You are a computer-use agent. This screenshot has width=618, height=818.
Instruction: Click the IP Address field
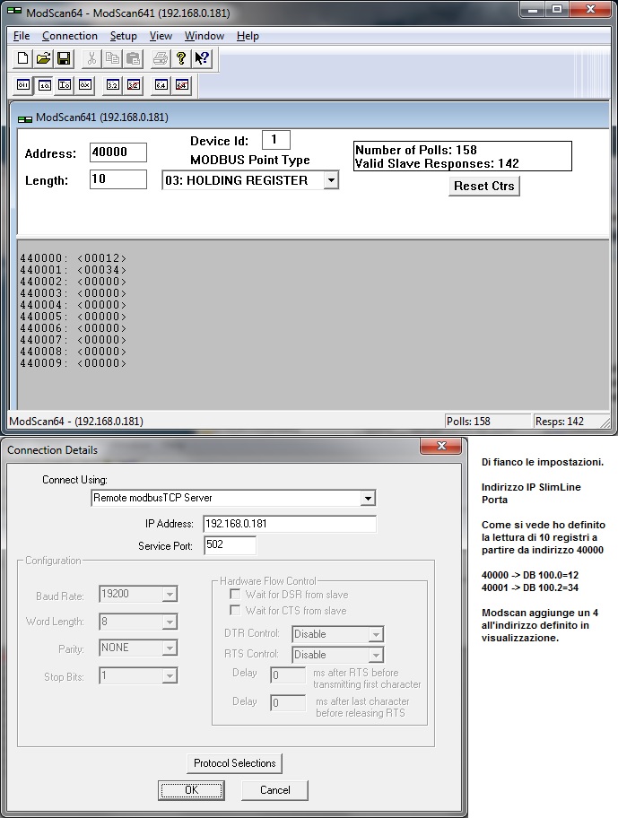pyautogui.click(x=290, y=524)
